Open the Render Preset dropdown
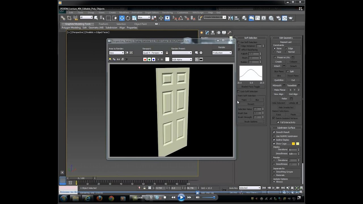 click(182, 53)
